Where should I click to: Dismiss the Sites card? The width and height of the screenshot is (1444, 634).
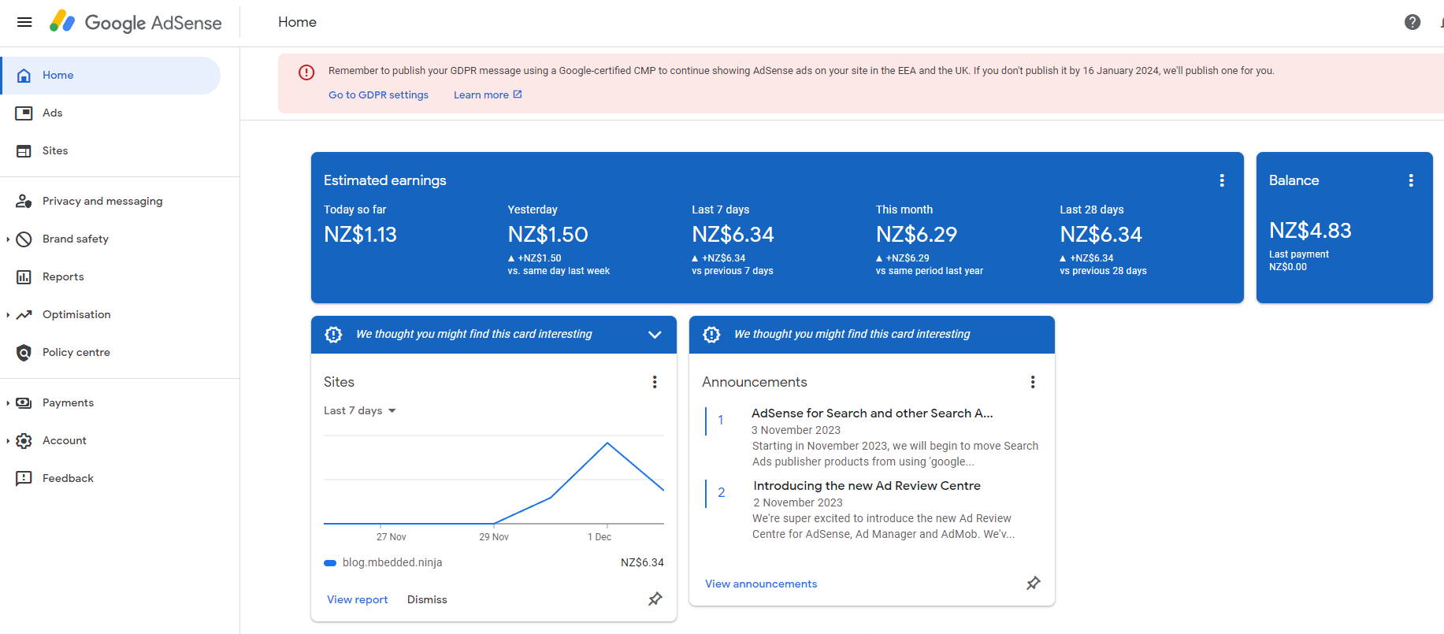pyautogui.click(x=427, y=600)
